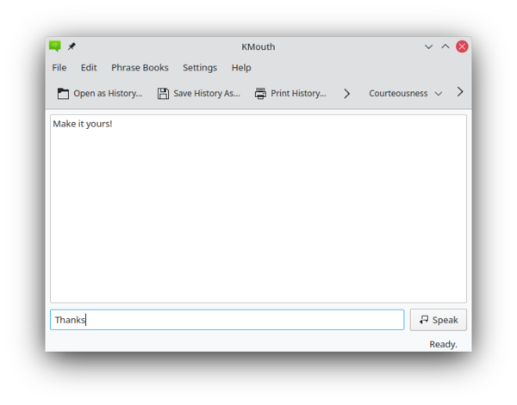Click the Save History As floppy icon

tap(163, 93)
